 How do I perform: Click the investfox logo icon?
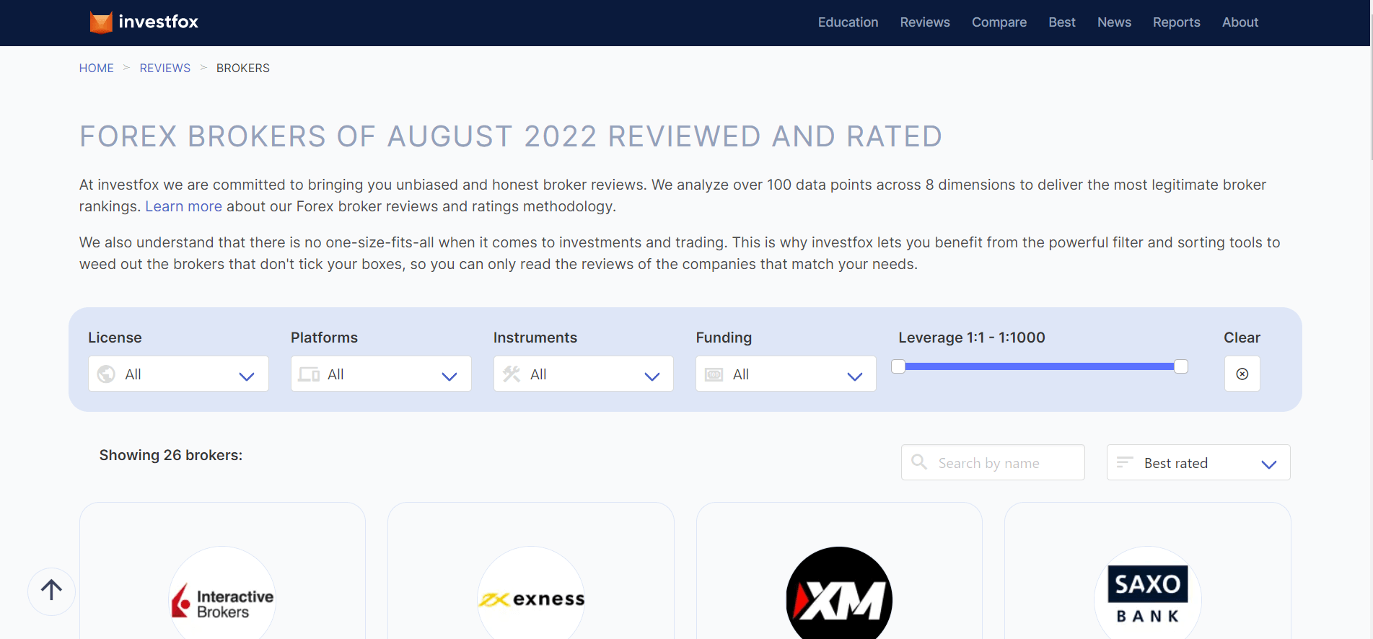click(x=101, y=22)
